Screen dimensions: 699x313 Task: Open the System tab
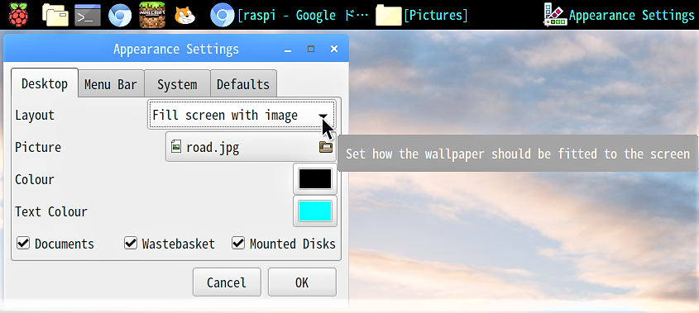[177, 84]
